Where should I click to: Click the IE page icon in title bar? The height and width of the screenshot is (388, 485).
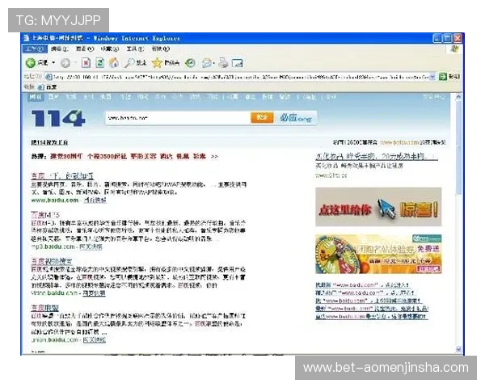27,38
